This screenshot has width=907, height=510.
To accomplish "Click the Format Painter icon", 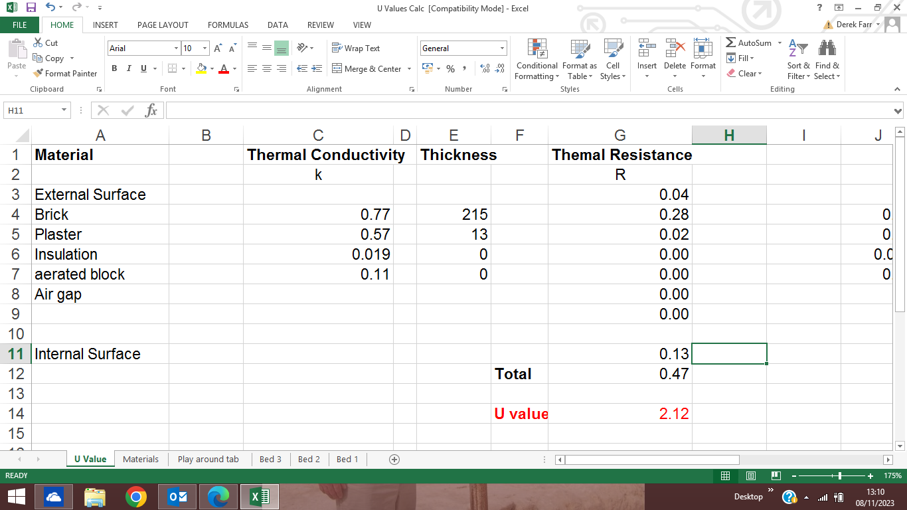I will (x=39, y=74).
